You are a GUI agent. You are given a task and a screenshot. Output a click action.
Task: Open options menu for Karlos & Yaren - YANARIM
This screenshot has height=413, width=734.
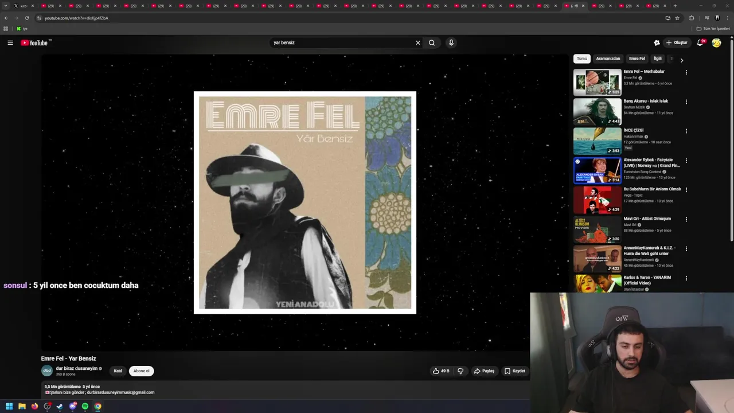686,278
